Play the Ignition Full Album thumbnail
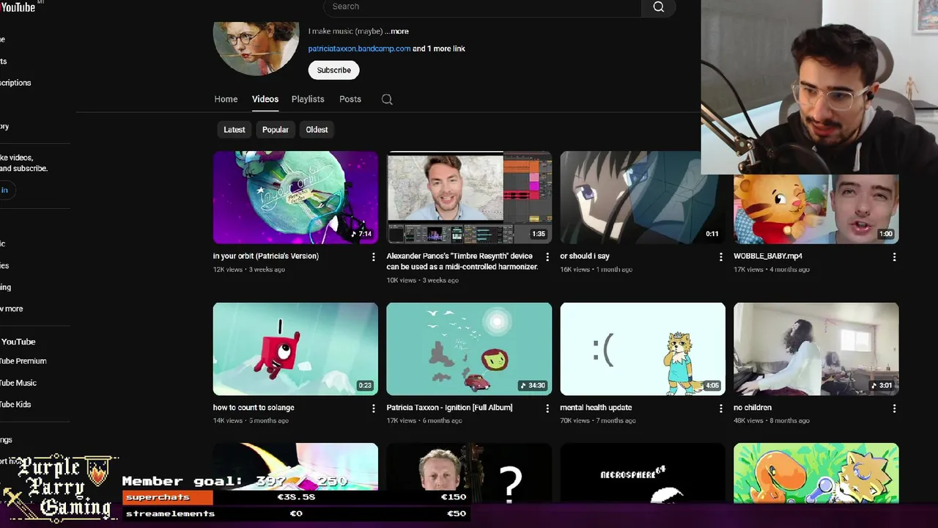The height and width of the screenshot is (528, 938). [469, 349]
